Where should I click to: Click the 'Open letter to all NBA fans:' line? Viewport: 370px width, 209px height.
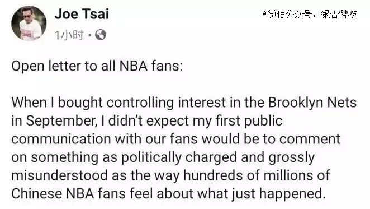click(97, 66)
